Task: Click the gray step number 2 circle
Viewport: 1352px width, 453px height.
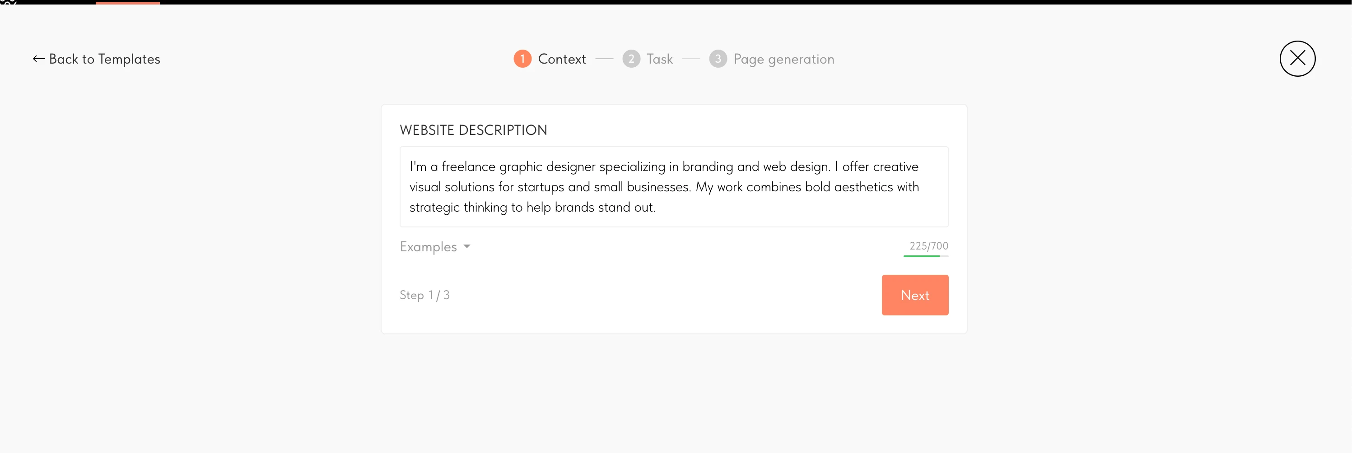Action: [631, 59]
